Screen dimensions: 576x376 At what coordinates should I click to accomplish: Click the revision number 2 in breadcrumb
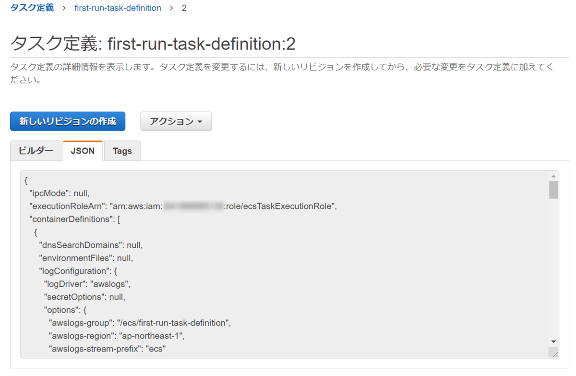coord(184,8)
